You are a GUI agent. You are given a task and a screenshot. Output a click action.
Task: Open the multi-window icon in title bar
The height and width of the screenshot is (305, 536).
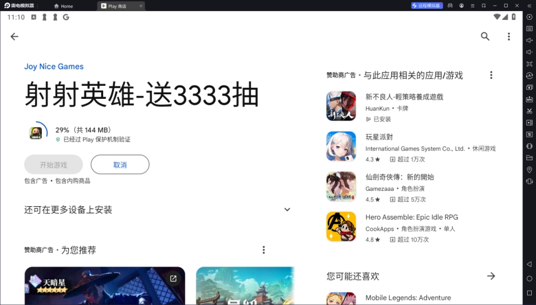point(484,5)
